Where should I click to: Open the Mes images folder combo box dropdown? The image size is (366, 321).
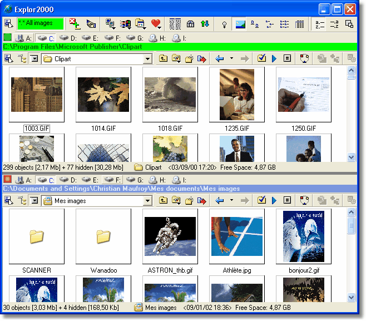(147, 201)
